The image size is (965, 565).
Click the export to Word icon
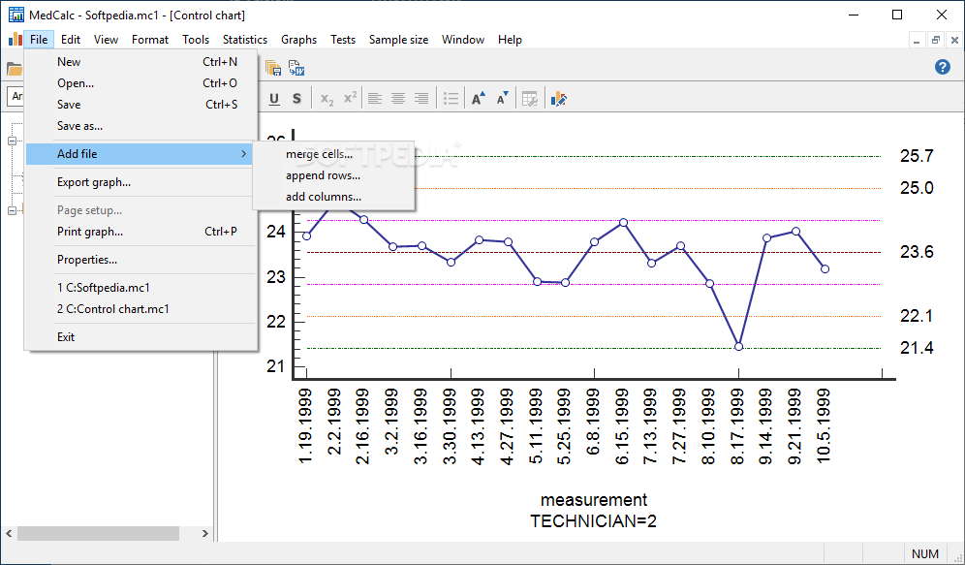tap(296, 68)
